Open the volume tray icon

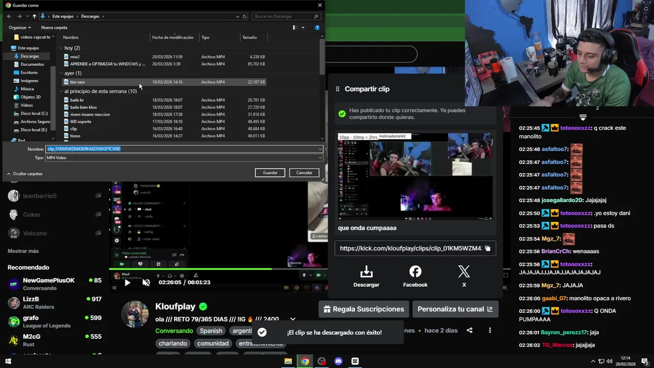point(610,361)
